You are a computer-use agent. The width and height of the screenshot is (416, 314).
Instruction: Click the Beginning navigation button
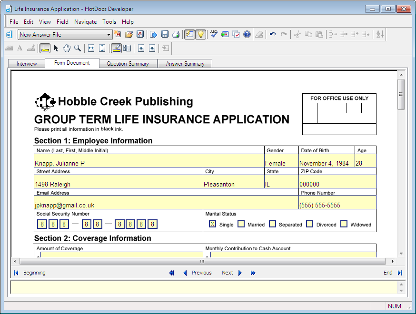tap(30, 273)
